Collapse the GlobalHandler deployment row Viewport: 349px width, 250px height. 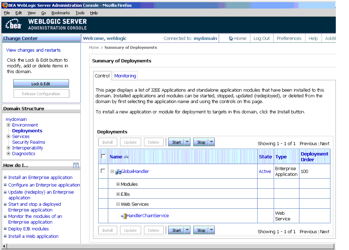pos(112,171)
